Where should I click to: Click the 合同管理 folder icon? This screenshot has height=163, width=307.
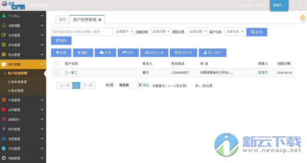click(x=4, y=110)
